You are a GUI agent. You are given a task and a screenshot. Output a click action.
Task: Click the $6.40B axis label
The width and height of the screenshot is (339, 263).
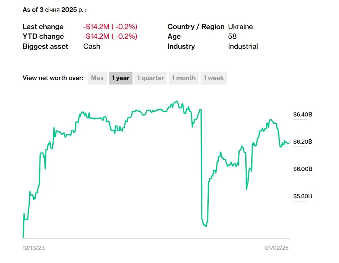(x=303, y=115)
